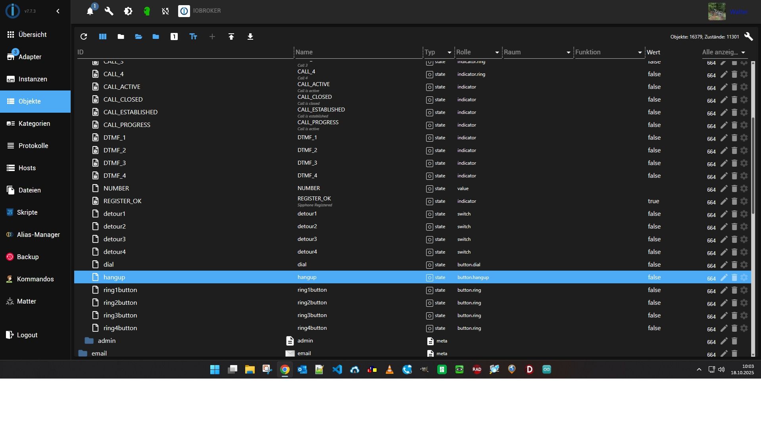Toggle the detour1 value false
The height and width of the screenshot is (425, 761).
pos(654,214)
